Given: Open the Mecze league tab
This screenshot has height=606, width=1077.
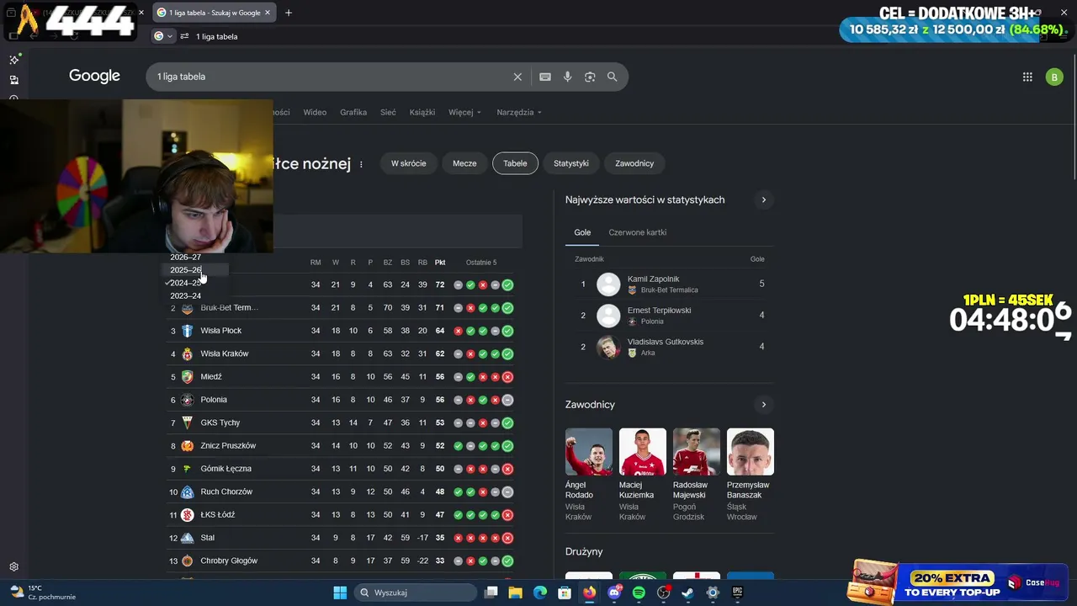Looking at the screenshot, I should point(464,163).
